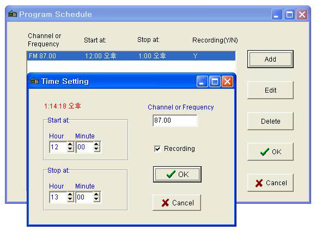Increase the Start at Hour value

70,144
